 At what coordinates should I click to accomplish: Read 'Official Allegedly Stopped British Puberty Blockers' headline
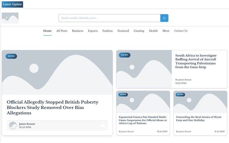(x=52, y=107)
